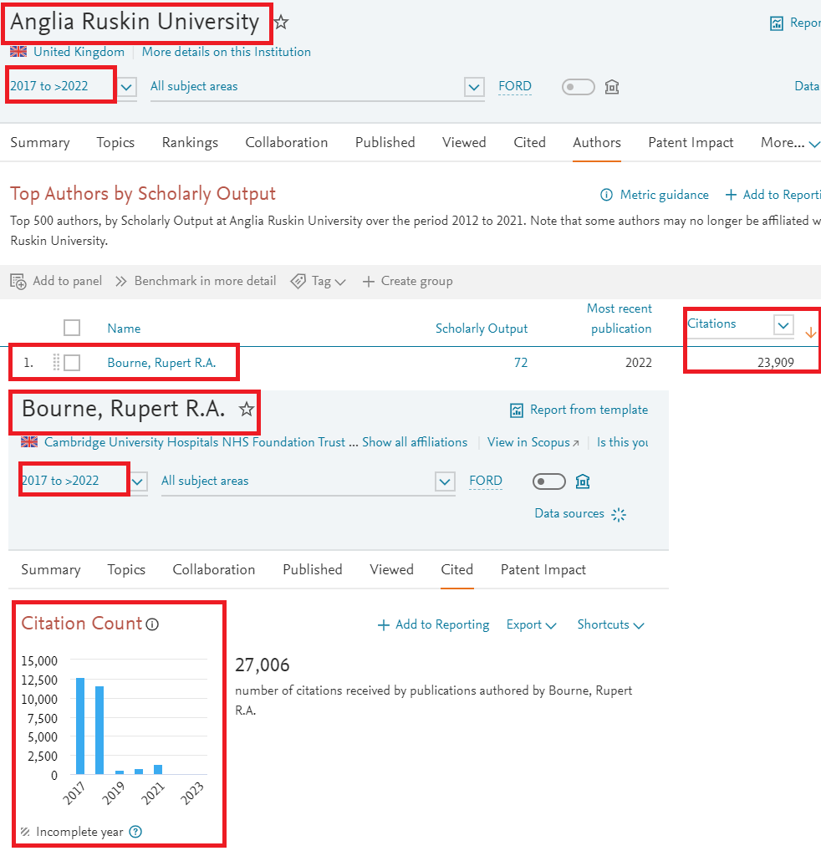Click the institution building icon beside top toggle

612,87
